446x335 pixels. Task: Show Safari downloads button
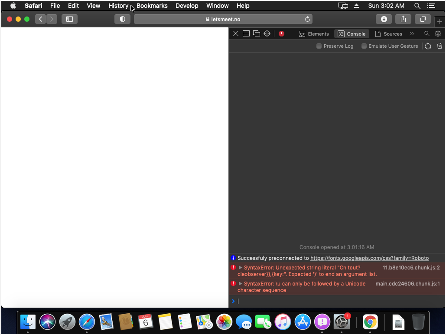pos(384,19)
